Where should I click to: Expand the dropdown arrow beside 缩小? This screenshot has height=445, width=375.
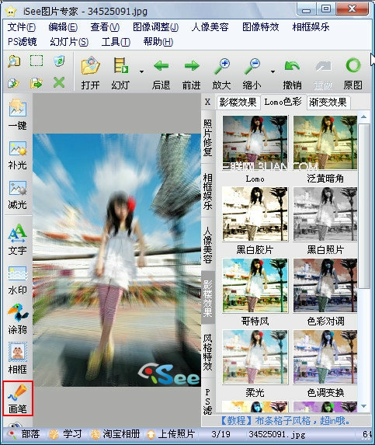[273, 71]
